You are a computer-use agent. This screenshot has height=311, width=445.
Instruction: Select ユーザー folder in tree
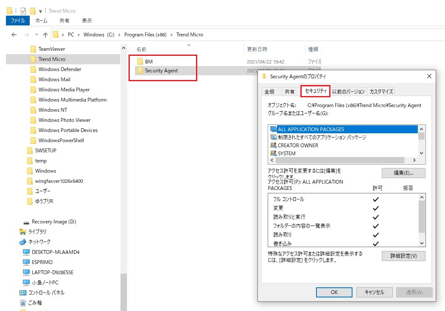point(42,191)
